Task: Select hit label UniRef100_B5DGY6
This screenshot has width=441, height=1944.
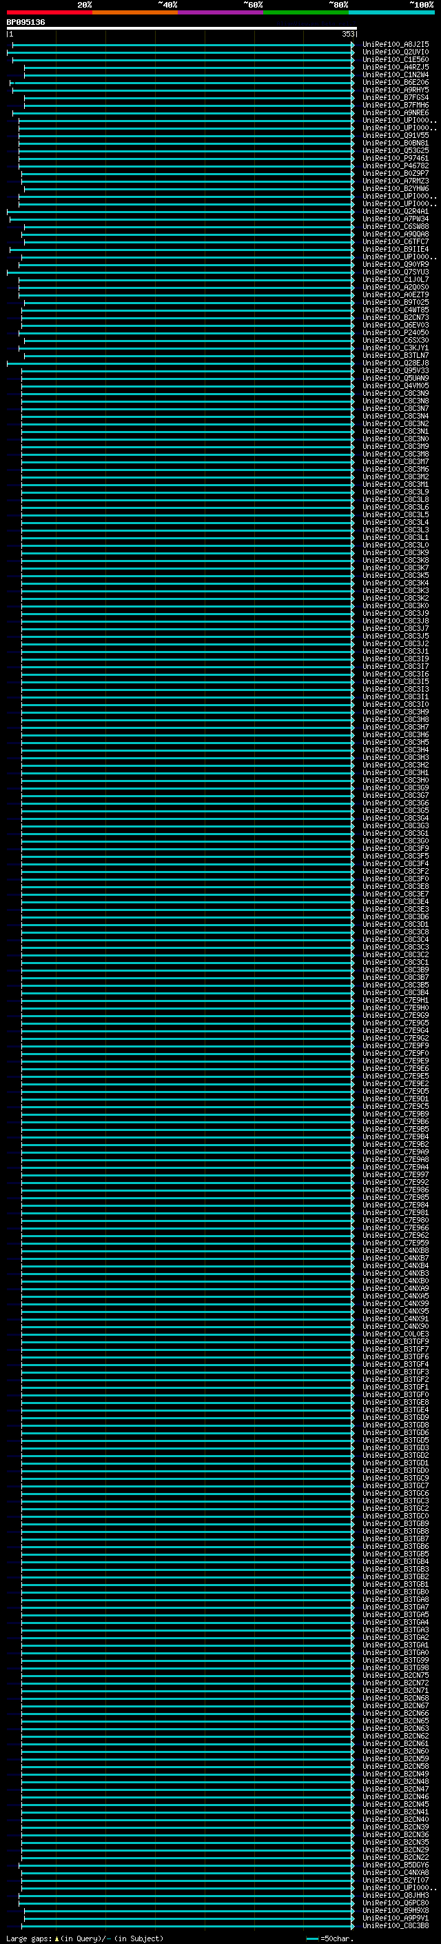Action: coord(396,1865)
